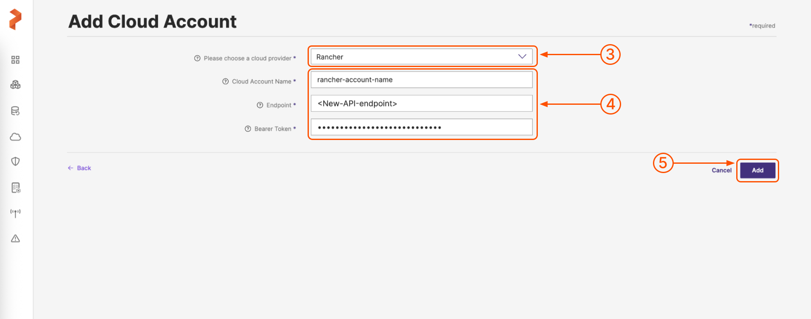Image resolution: width=811 pixels, height=319 pixels.
Task: Click the Cancel link
Action: 721,171
